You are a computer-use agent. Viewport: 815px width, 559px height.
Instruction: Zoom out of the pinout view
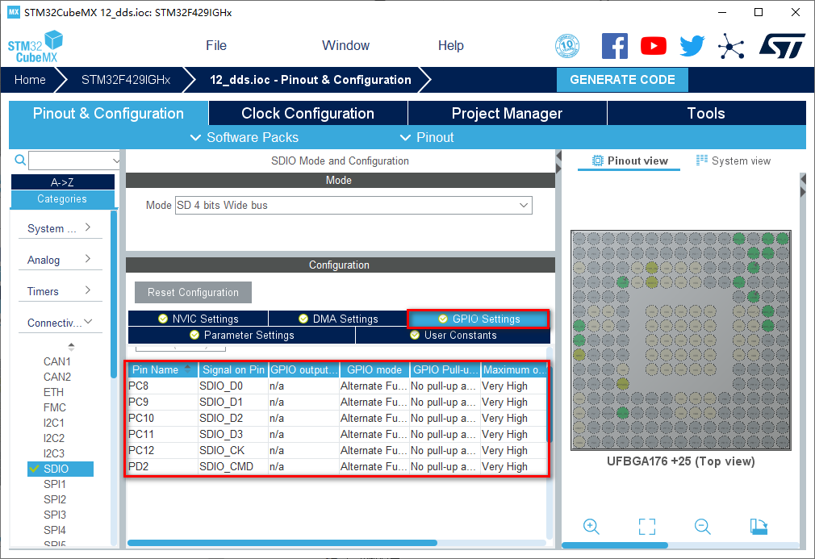point(703,527)
